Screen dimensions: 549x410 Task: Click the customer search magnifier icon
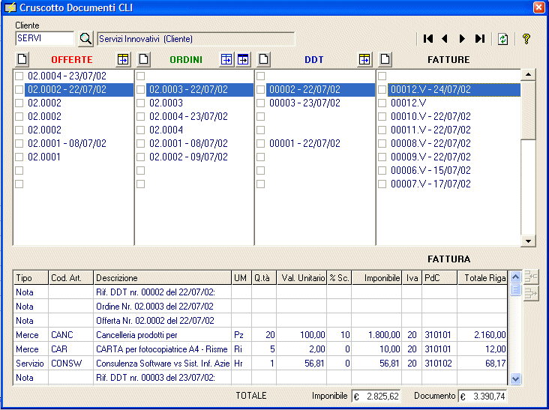(85, 39)
